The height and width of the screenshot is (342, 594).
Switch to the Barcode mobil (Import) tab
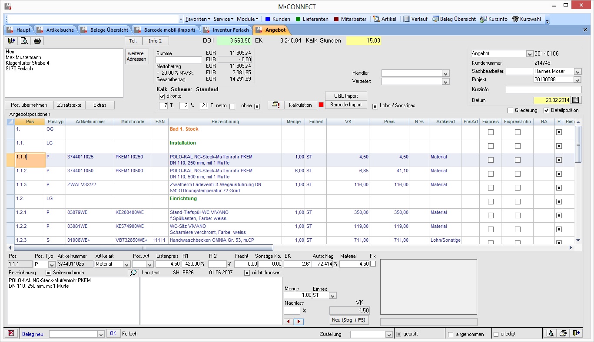click(x=165, y=30)
